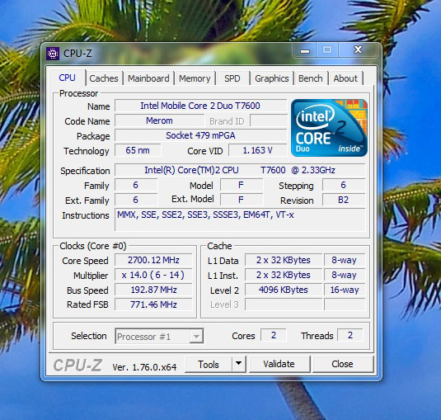
Task: Click the L1 Inst. 2 x 32 KBytes value
Action: click(284, 275)
